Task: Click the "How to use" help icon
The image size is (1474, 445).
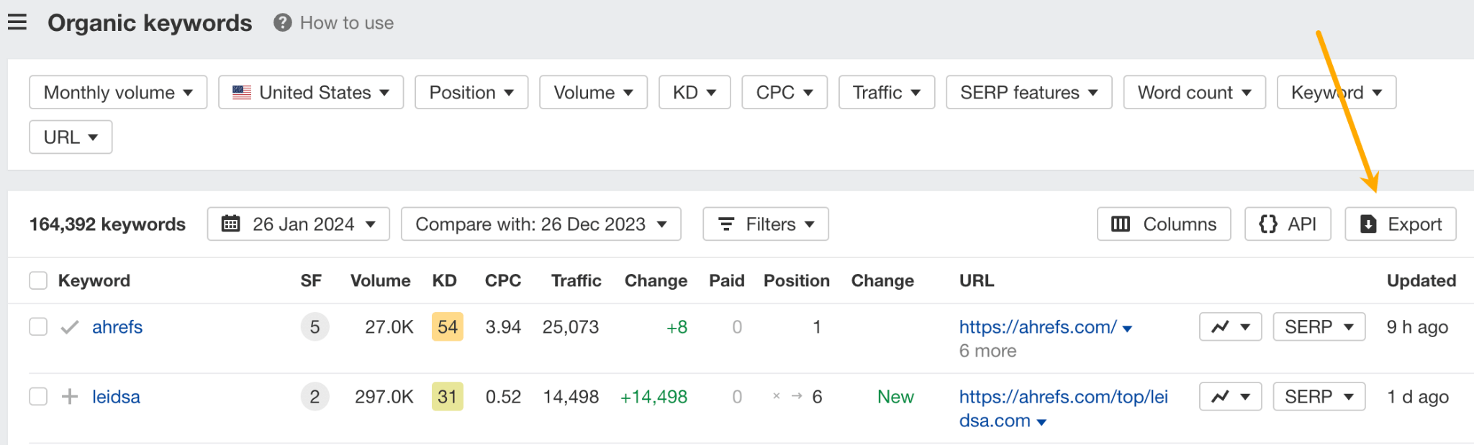Action: point(282,22)
